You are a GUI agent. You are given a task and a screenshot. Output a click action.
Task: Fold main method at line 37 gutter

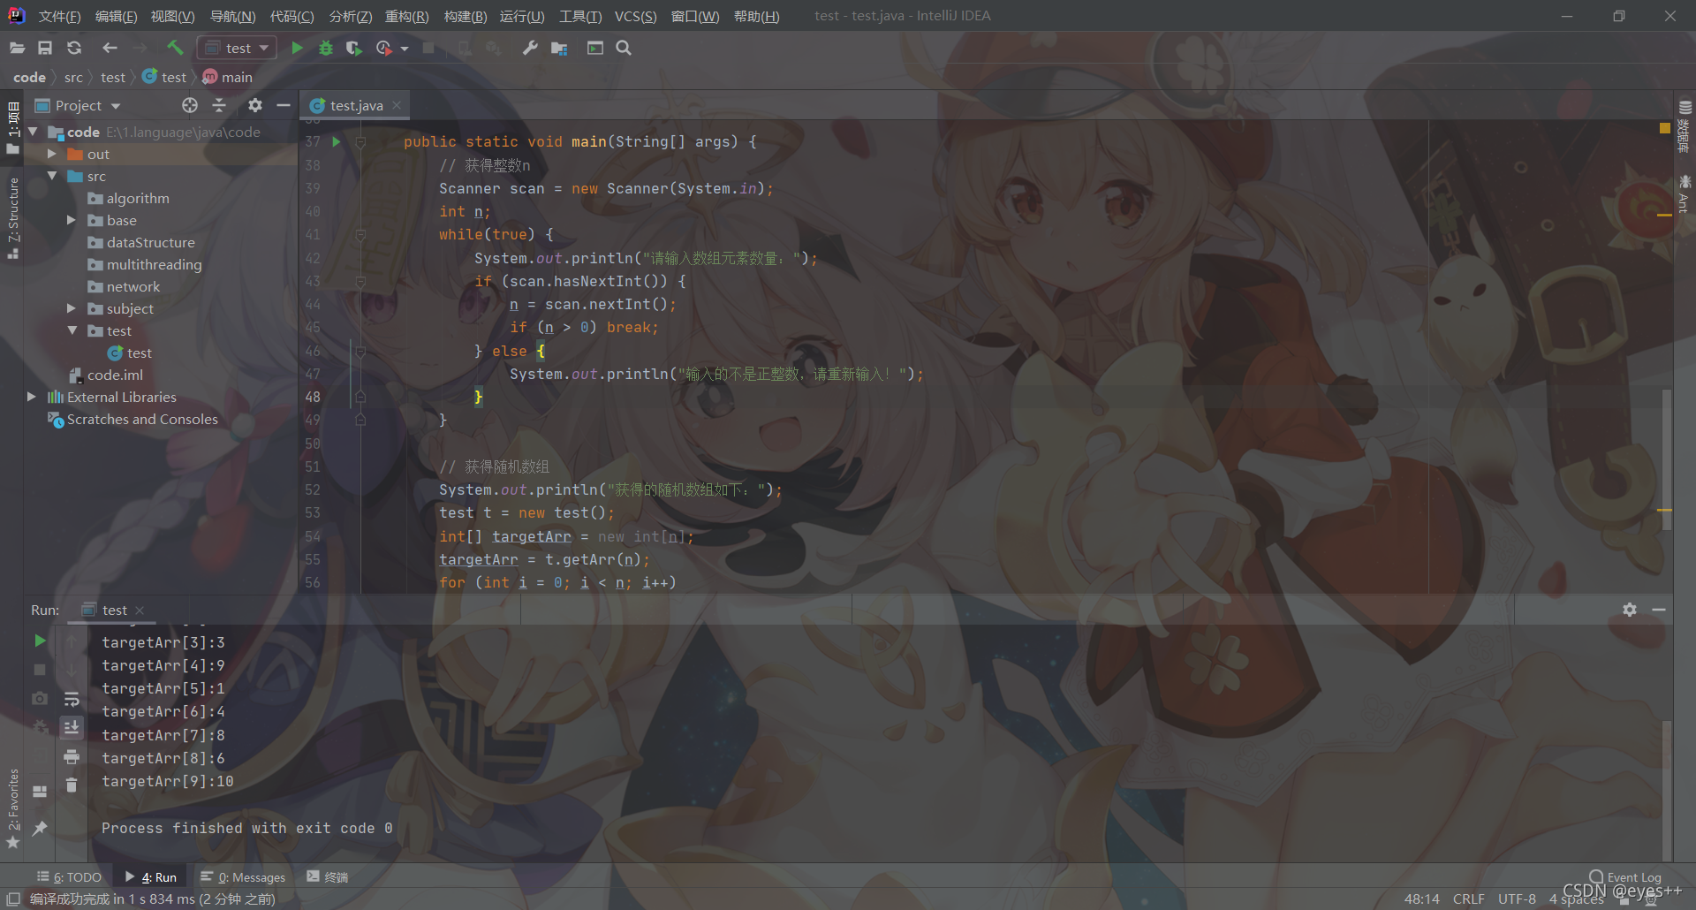[360, 141]
